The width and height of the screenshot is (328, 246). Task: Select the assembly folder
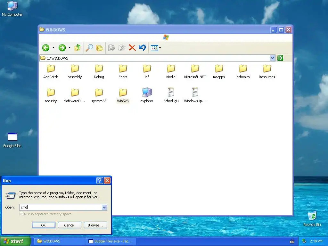click(75, 72)
